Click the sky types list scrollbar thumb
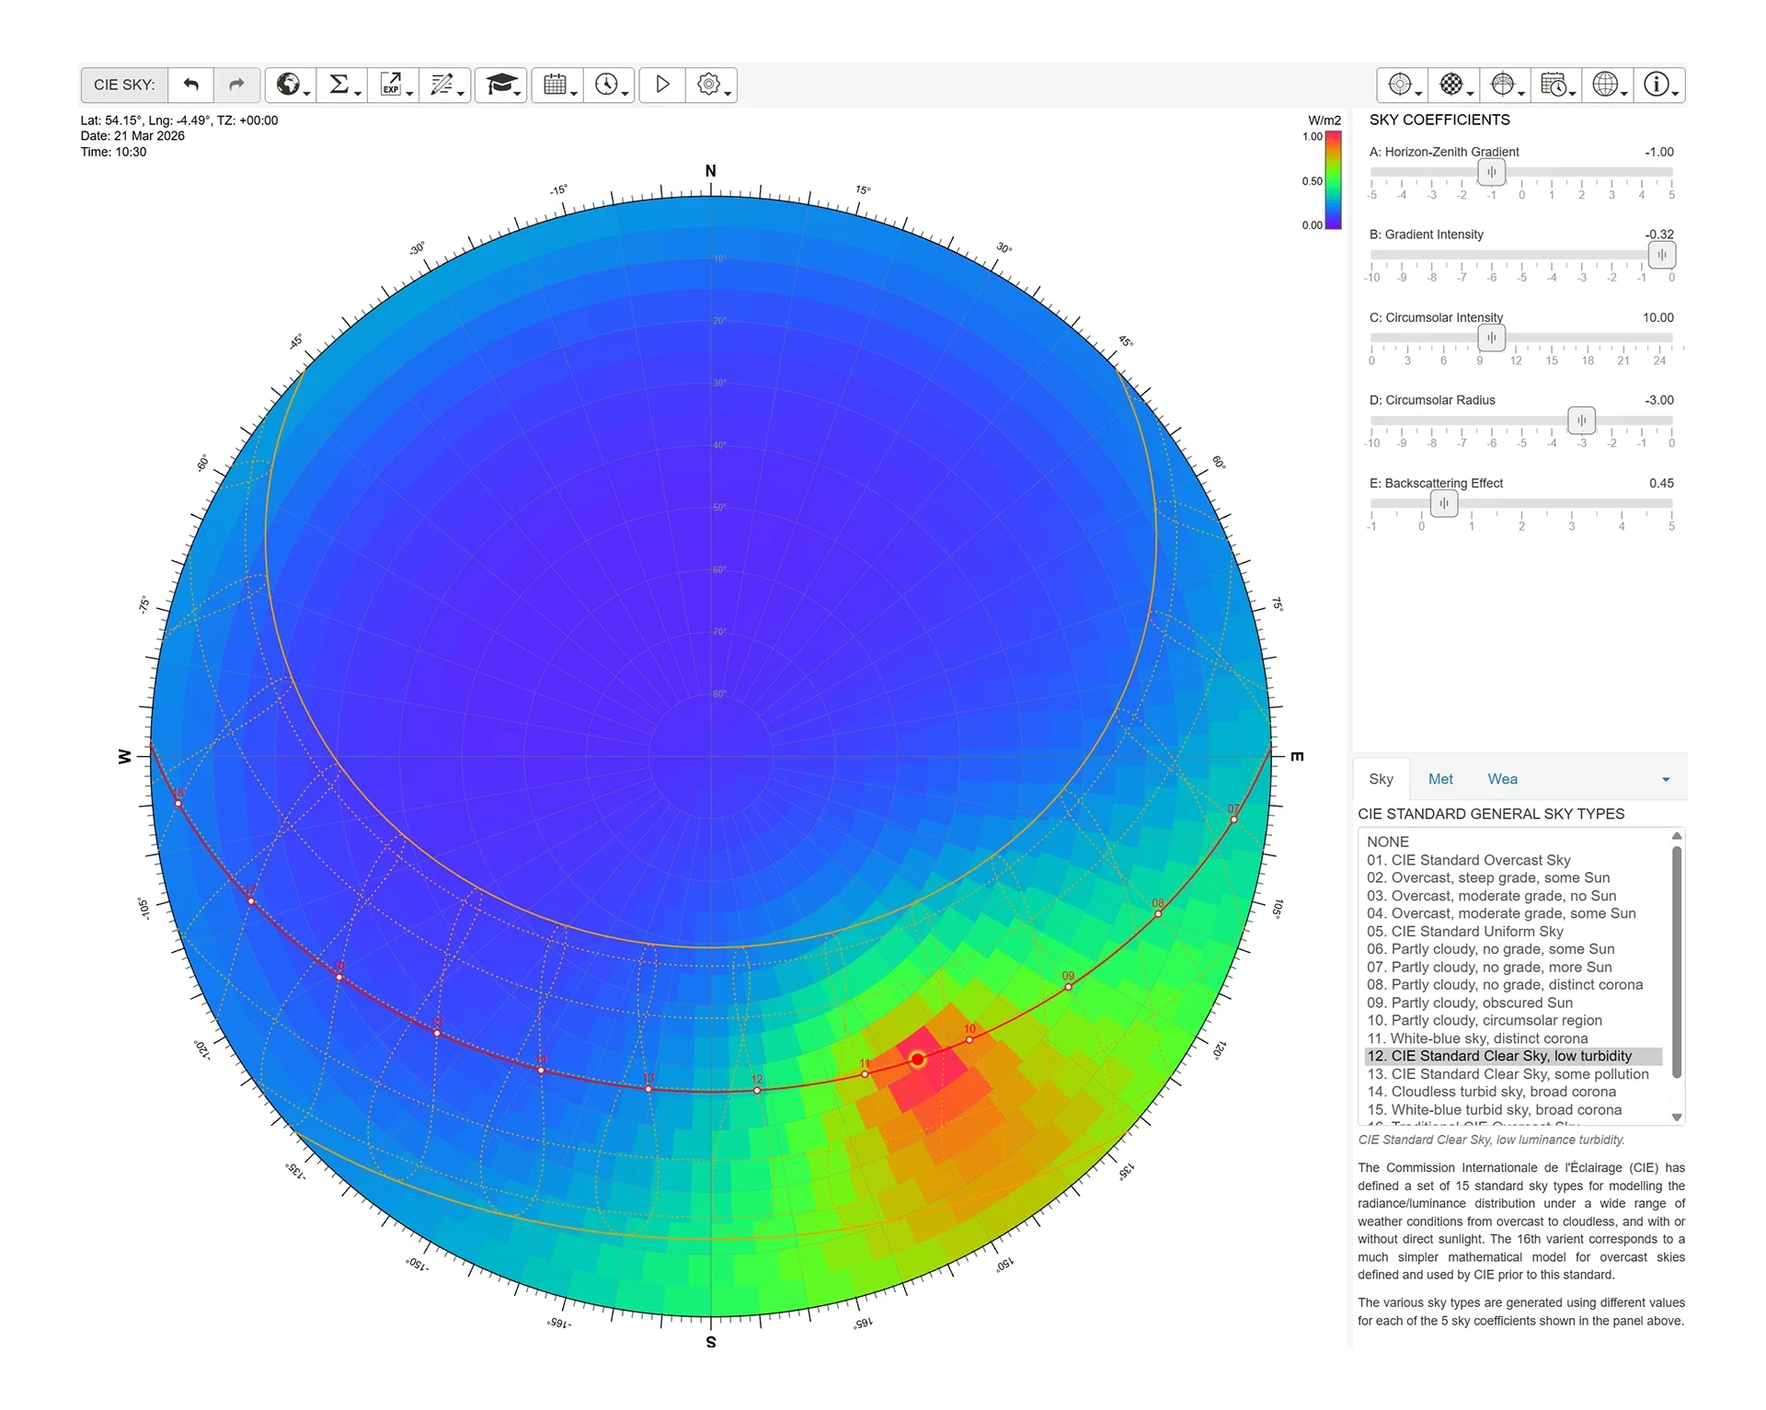Screen dimensions: 1766x1410 tap(1677, 961)
